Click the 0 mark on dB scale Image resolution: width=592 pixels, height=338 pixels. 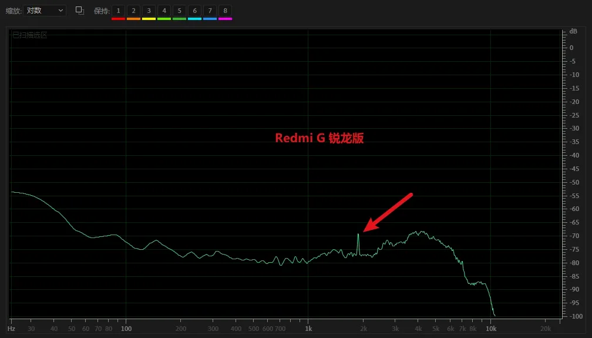[x=571, y=48]
